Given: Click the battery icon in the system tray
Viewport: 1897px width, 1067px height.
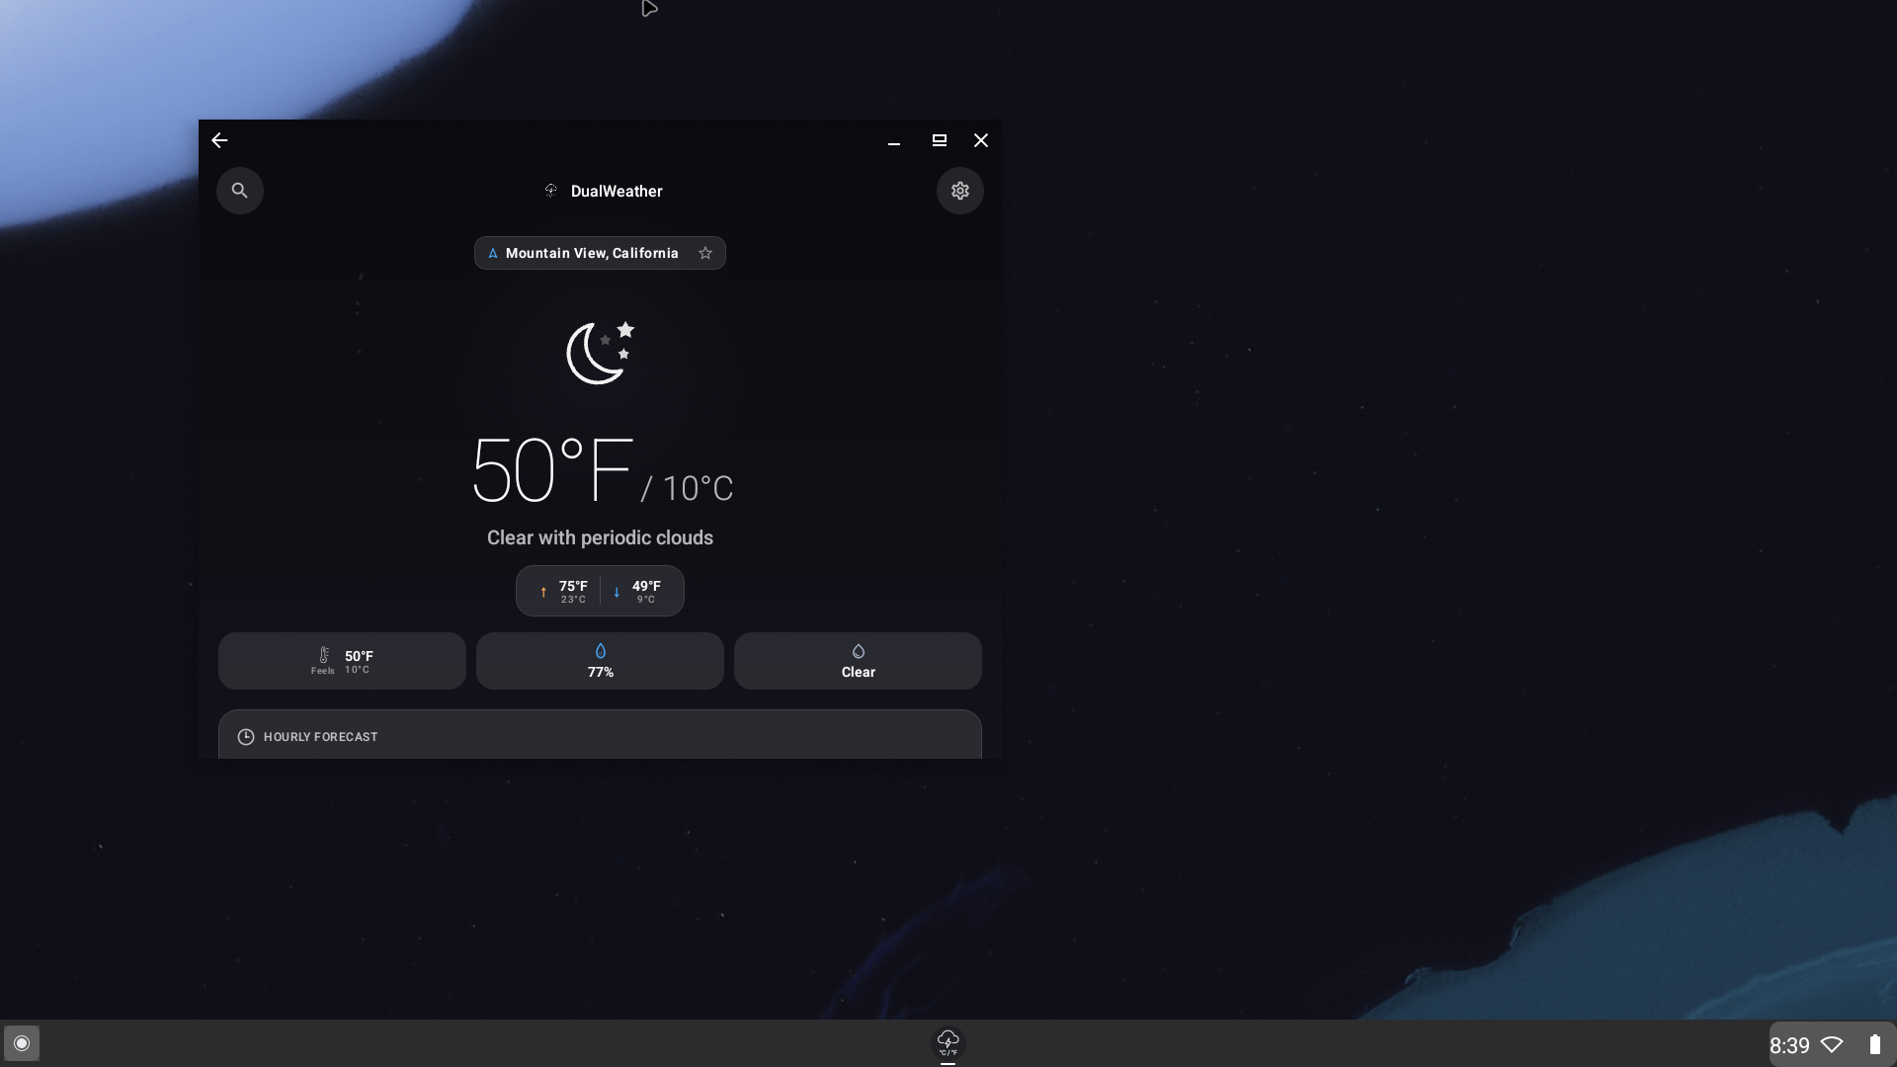Looking at the screenshot, I should click(1874, 1044).
